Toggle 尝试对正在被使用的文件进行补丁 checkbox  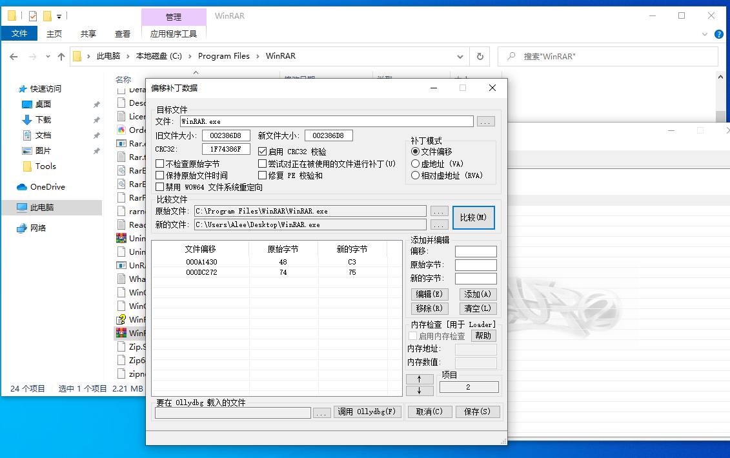[262, 163]
